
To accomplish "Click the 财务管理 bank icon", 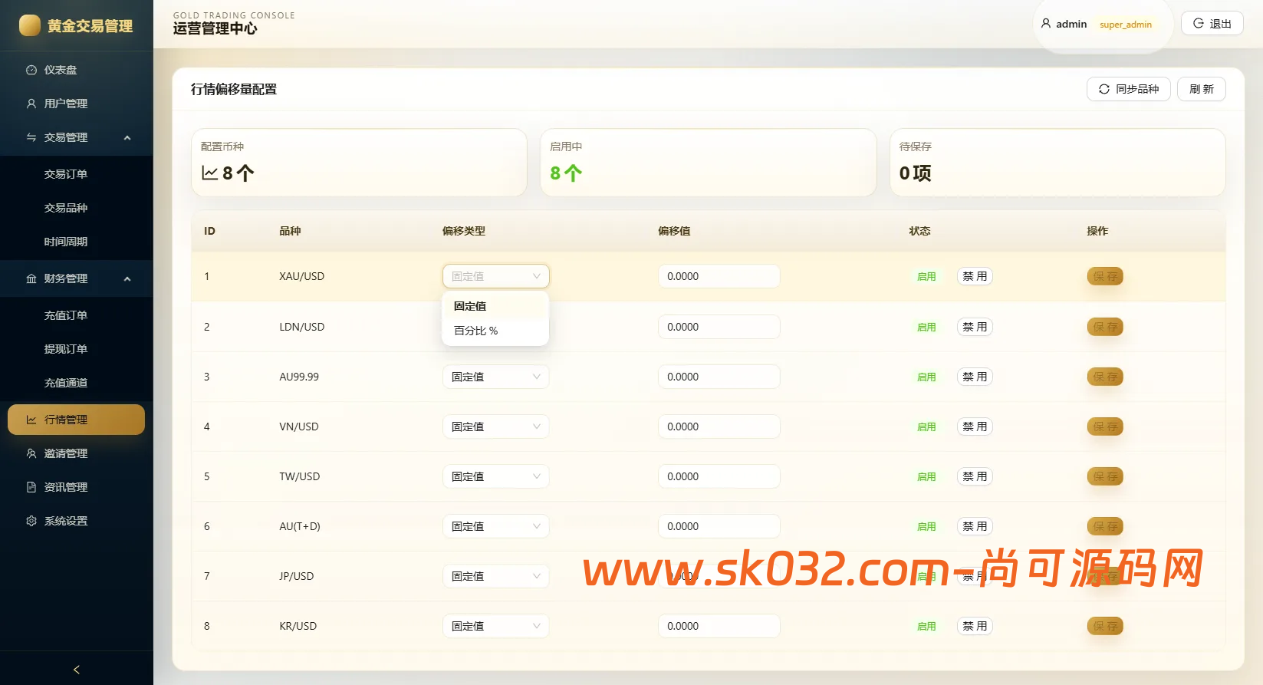I will tap(31, 278).
